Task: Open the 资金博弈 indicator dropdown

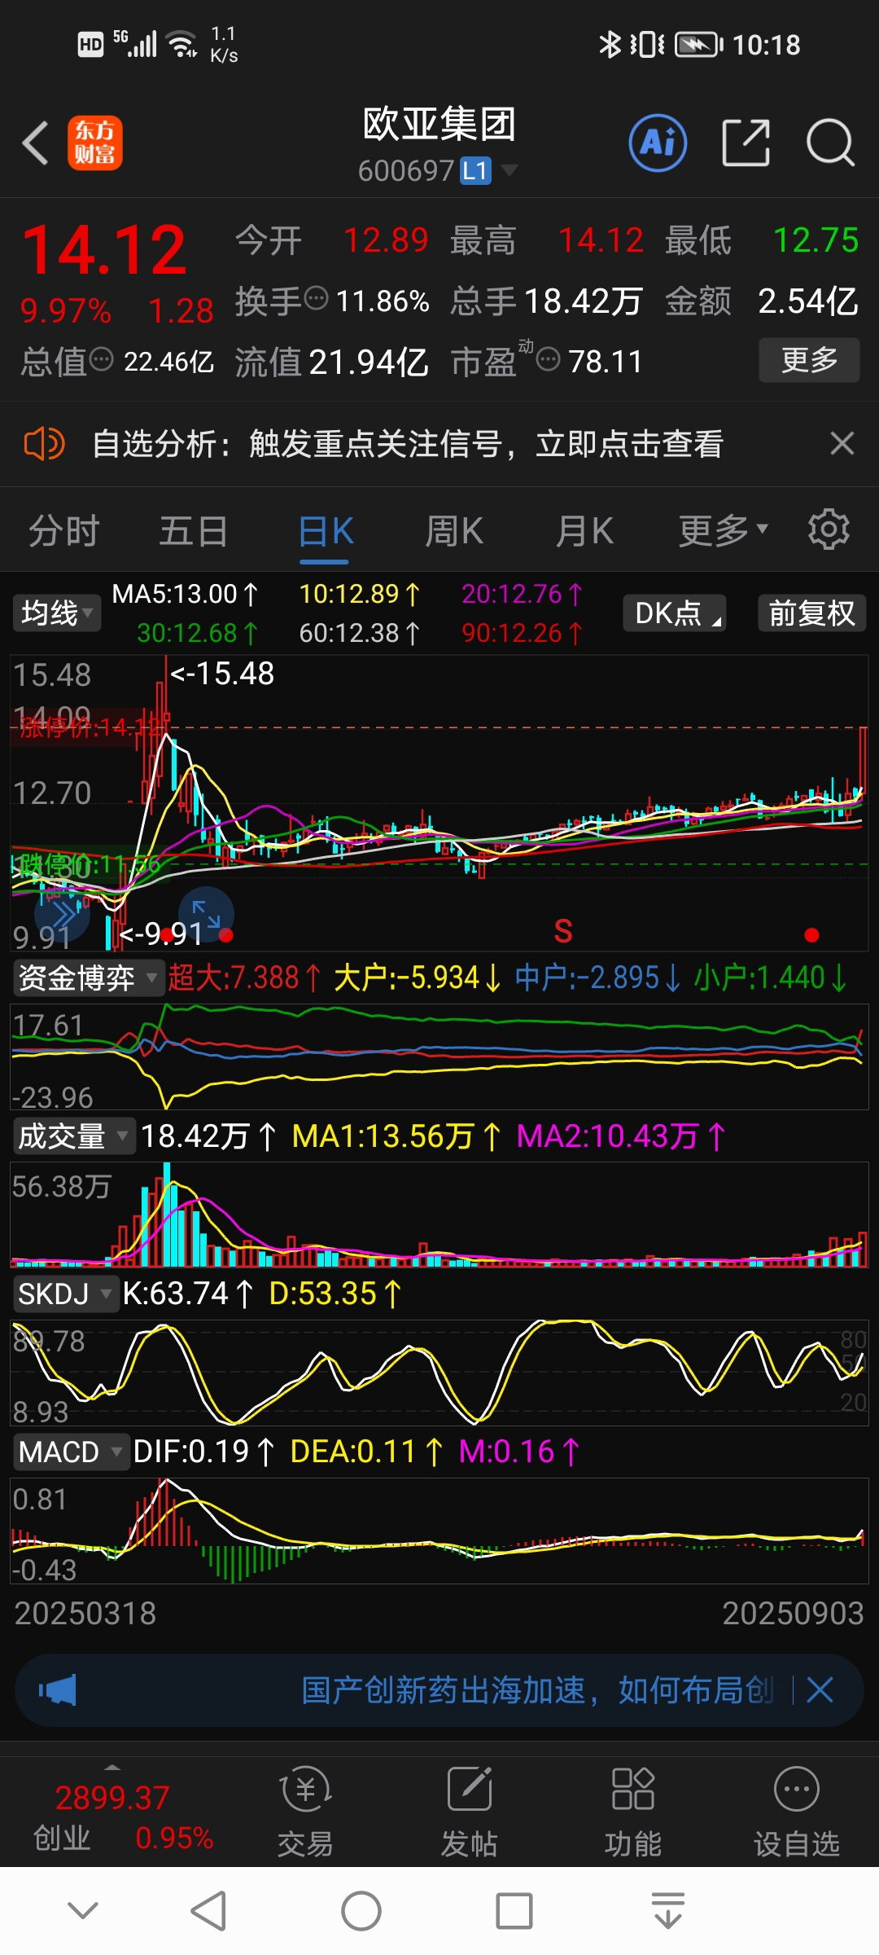Action: coord(88,977)
